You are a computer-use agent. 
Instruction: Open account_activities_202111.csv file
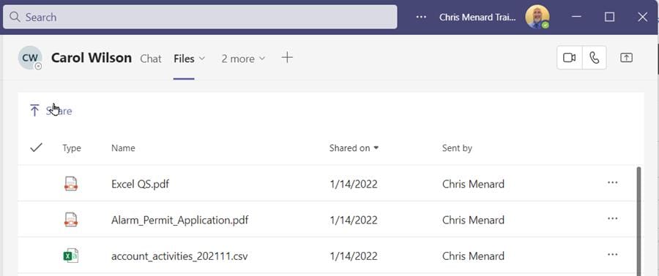(x=179, y=256)
